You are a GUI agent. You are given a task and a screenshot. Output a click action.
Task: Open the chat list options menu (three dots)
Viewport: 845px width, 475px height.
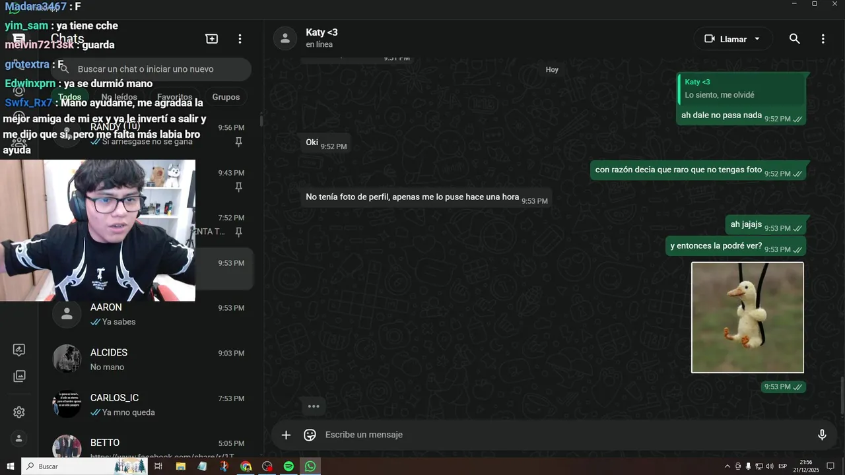point(240,39)
